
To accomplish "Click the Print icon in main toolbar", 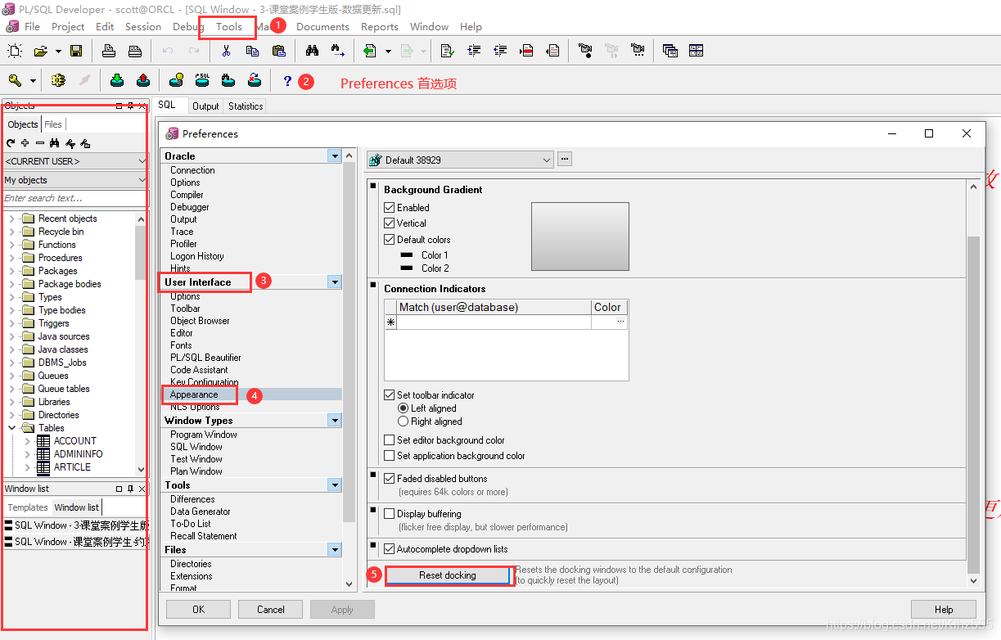I will [109, 51].
